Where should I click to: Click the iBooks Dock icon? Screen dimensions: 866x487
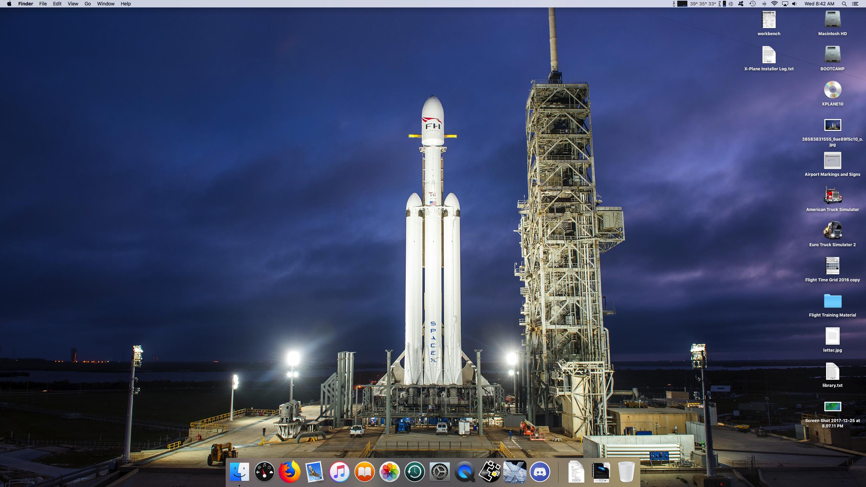point(364,472)
